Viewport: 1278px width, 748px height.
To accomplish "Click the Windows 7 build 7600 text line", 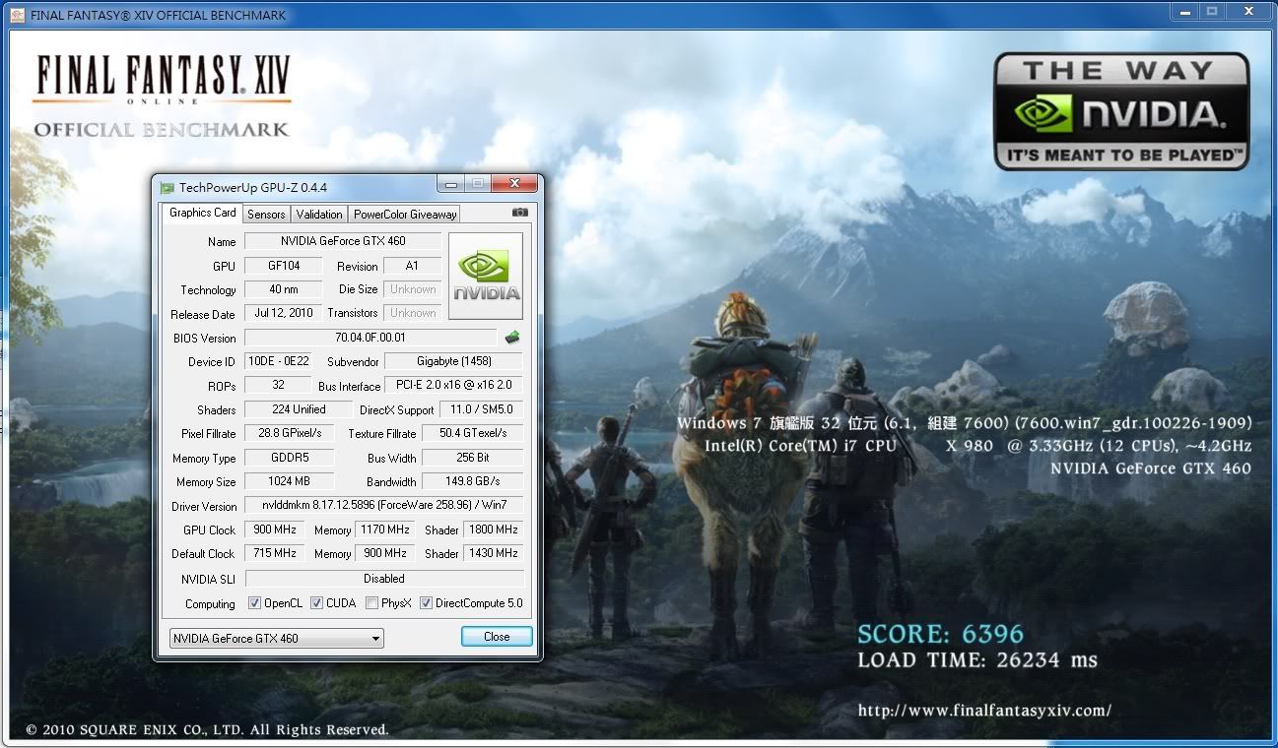I will click(x=964, y=423).
